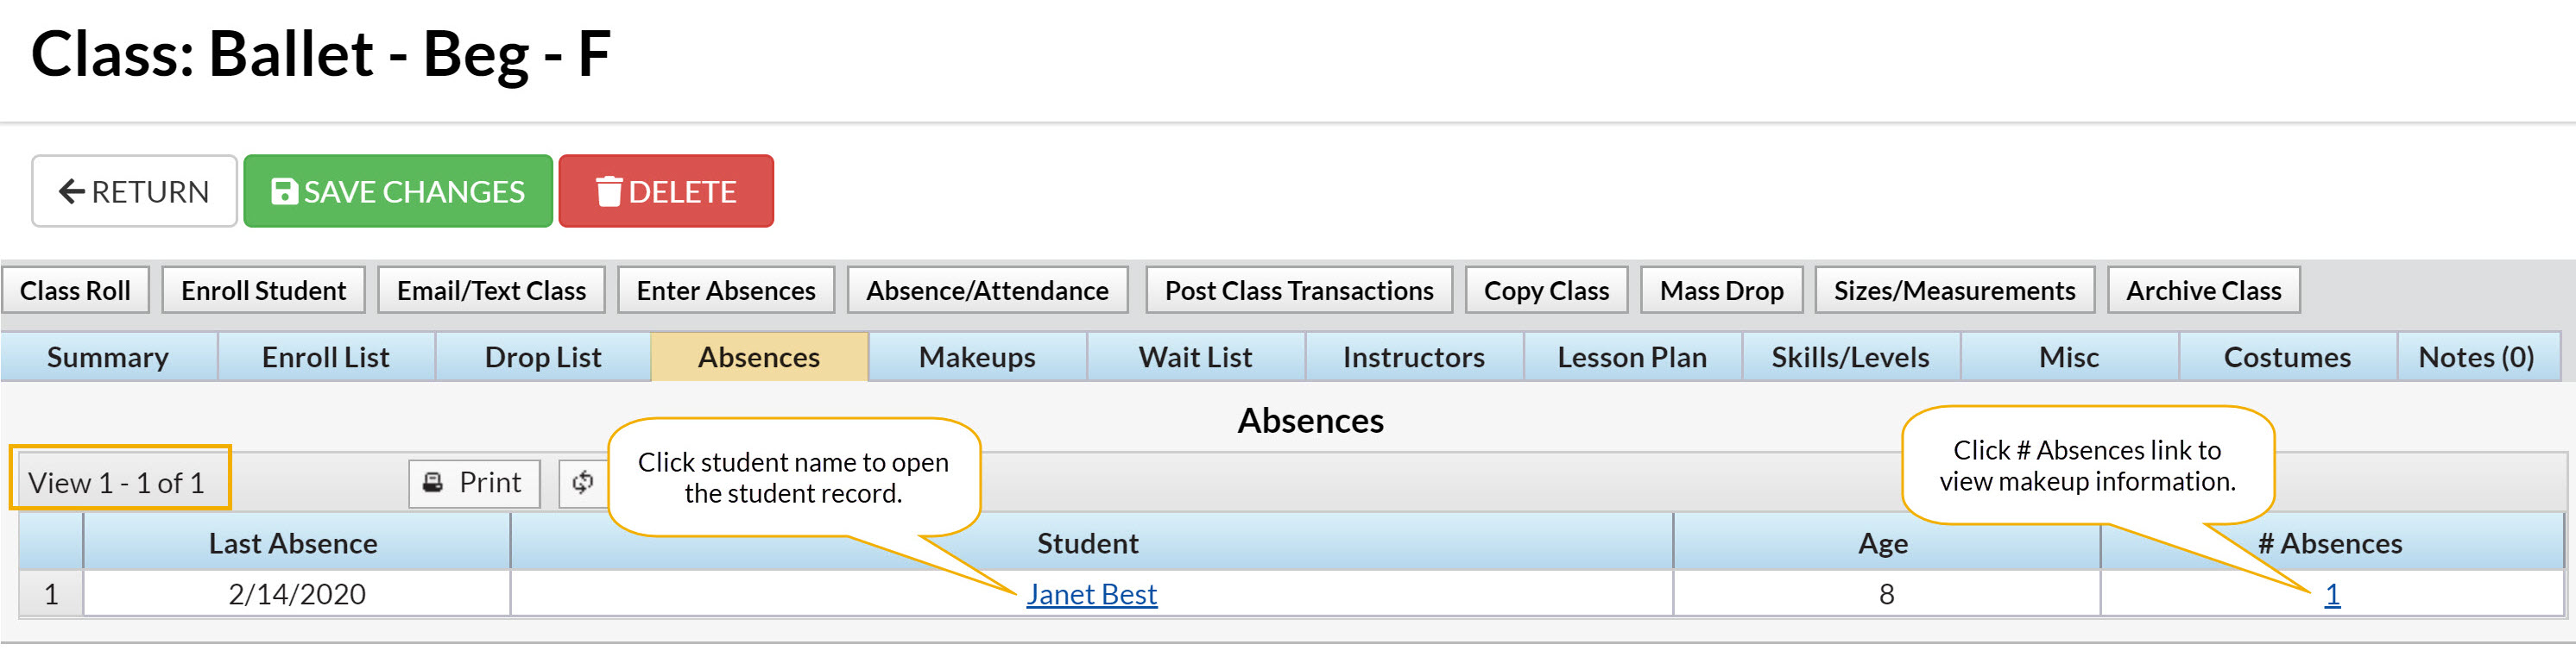Open the Notes (0) tab
The width and height of the screenshot is (2576, 663).
coord(2475,358)
